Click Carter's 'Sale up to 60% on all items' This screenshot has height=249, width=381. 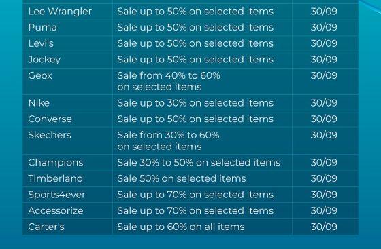(x=181, y=227)
